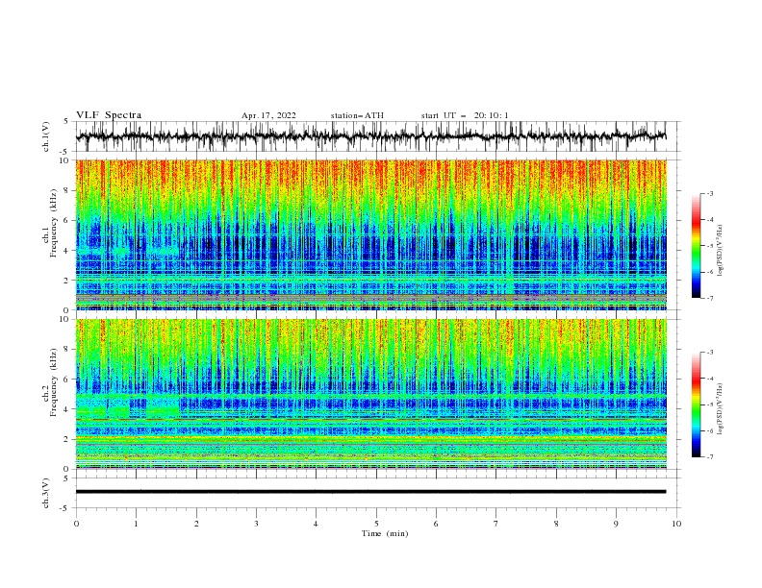Click the 6 kHz tick on ch.1 axis

point(66,221)
